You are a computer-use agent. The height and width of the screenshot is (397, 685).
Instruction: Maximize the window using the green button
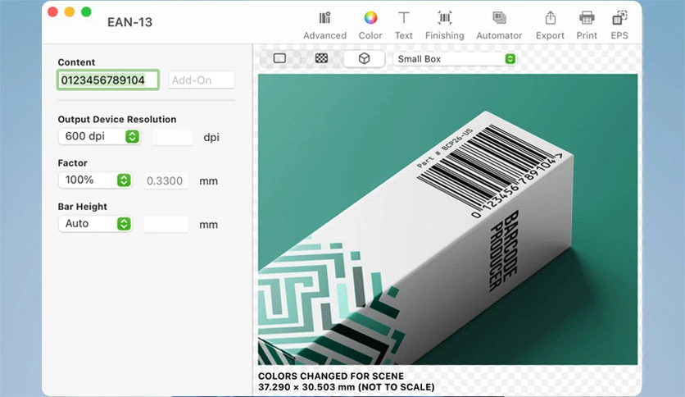87,11
